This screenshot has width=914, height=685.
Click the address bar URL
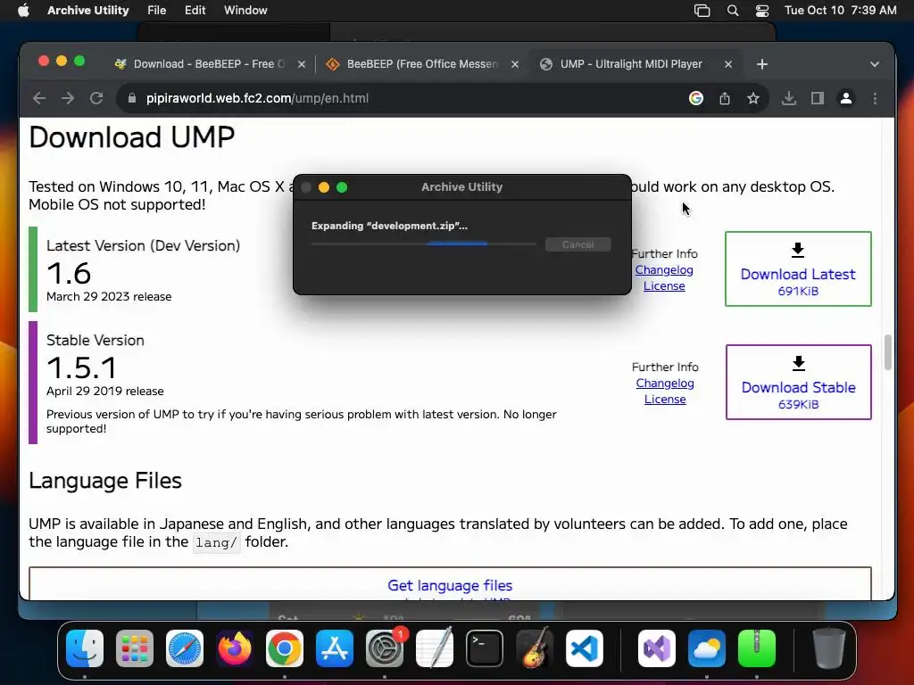(x=257, y=98)
